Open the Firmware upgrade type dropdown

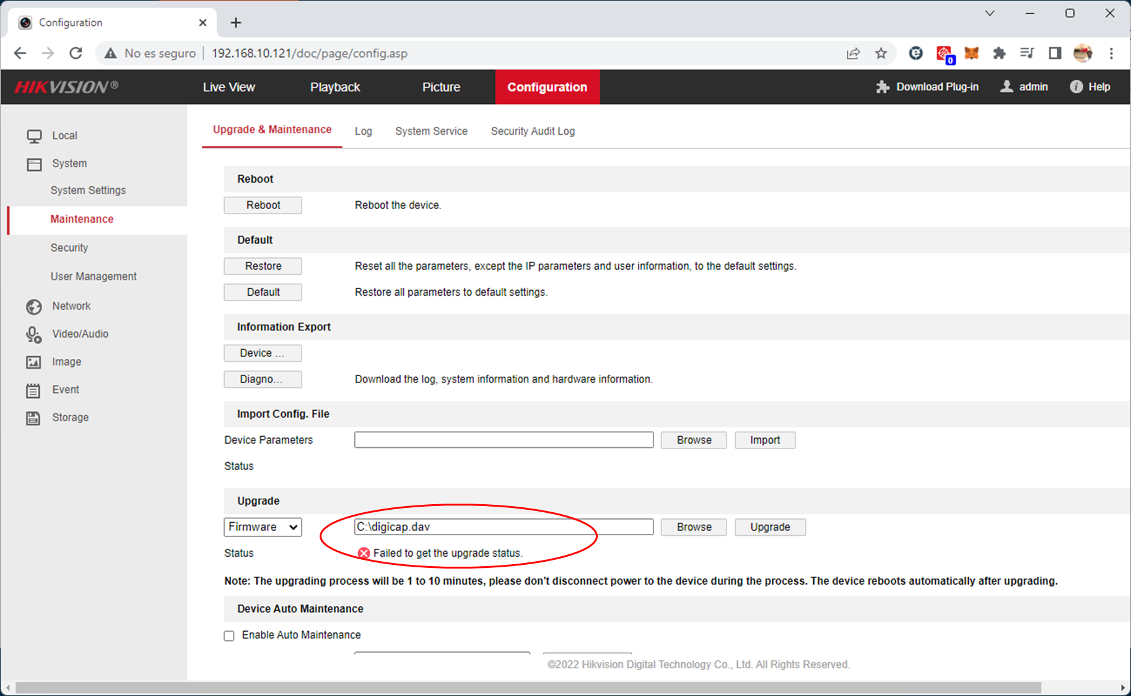pyautogui.click(x=263, y=527)
